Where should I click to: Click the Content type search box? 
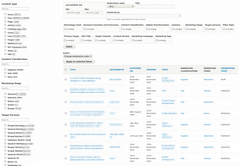click(x=15, y=8)
